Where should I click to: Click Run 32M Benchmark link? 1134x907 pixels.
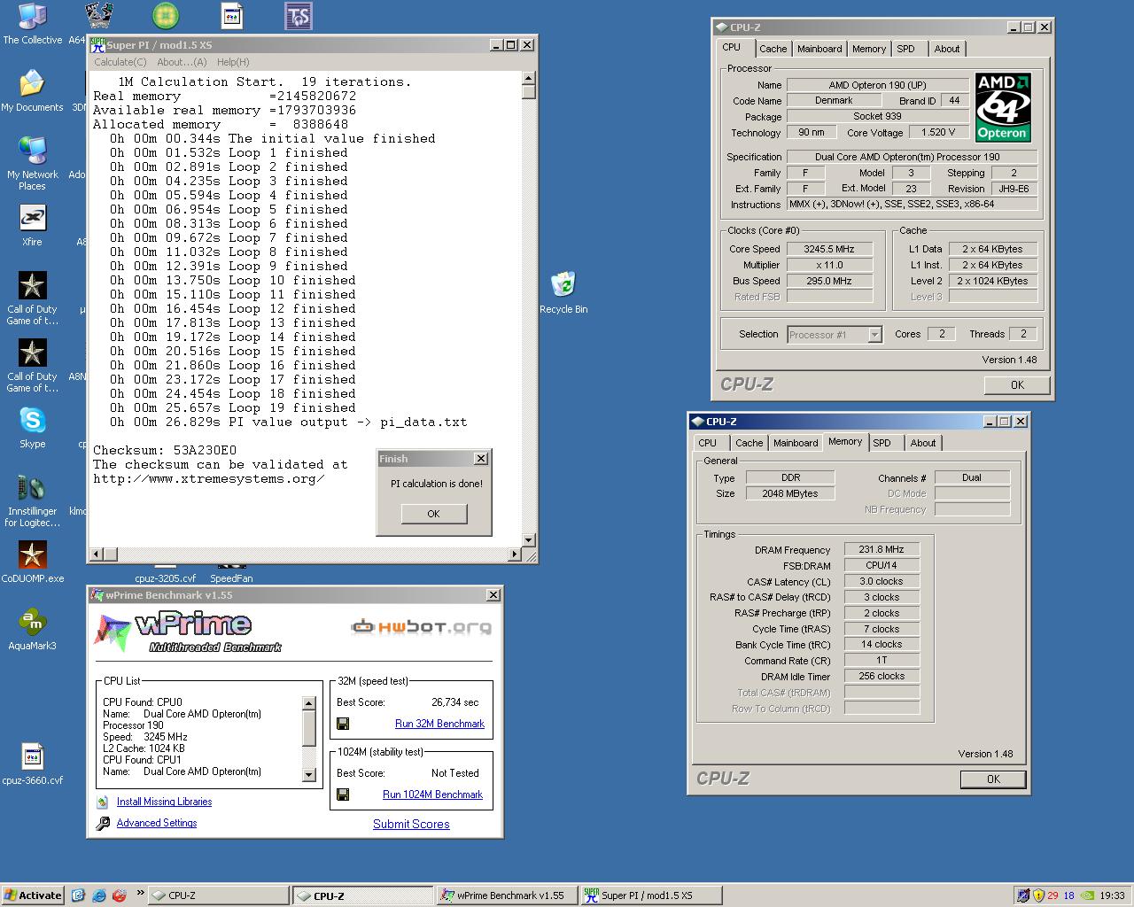coord(439,724)
